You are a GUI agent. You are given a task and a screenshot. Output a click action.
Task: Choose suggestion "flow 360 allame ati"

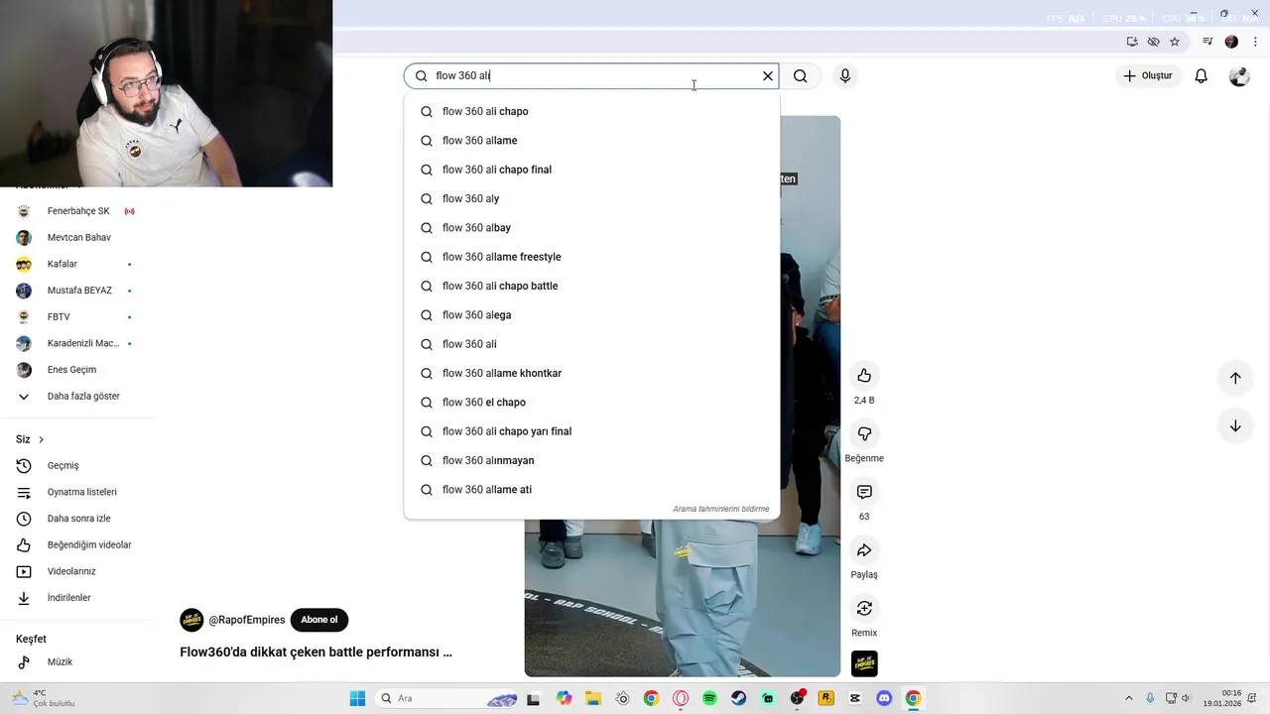coord(591,490)
